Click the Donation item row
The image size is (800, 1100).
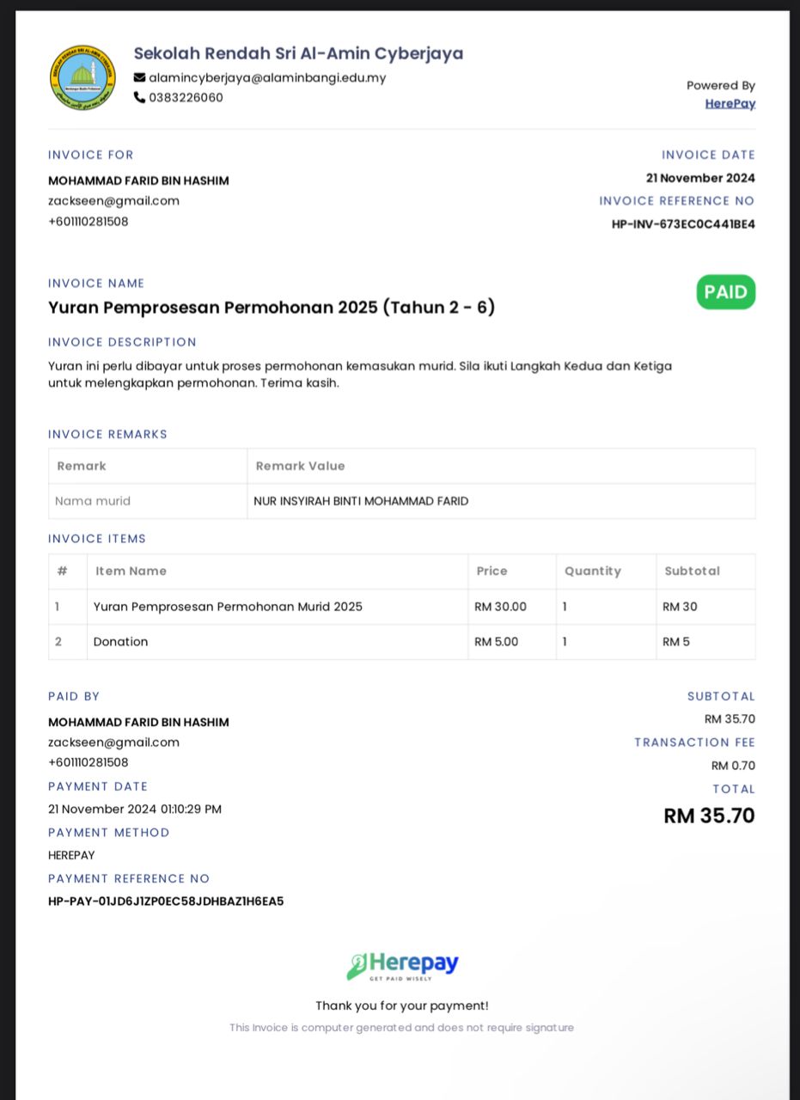coord(401,642)
